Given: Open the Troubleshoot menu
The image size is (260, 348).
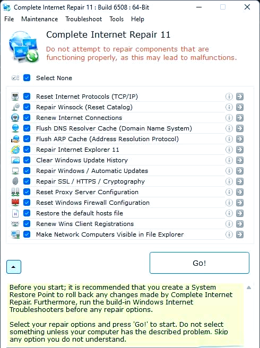Looking at the screenshot, I should pos(83,19).
